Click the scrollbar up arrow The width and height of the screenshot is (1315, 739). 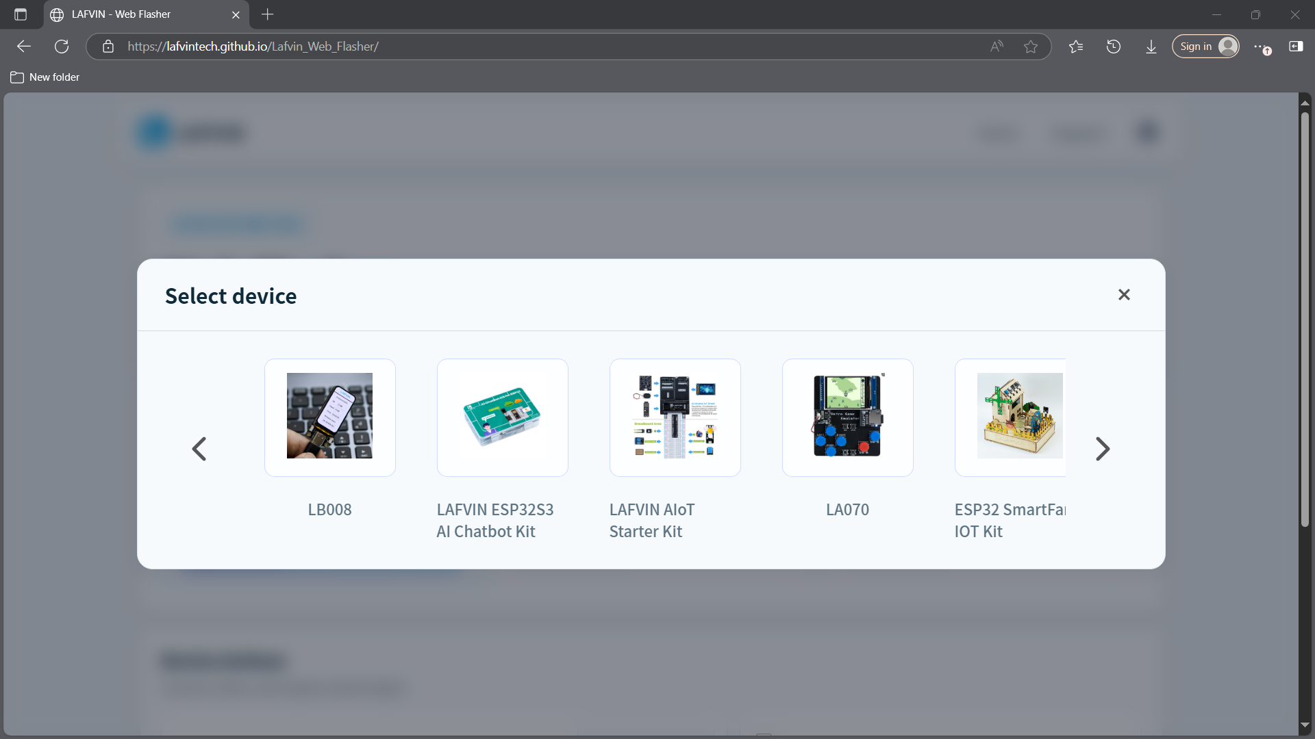(x=1305, y=103)
